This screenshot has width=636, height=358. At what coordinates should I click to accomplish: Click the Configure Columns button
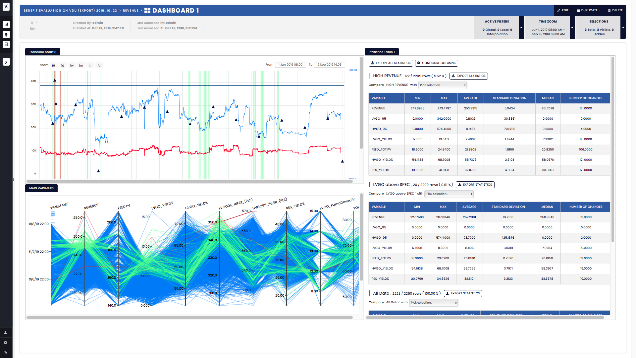(x=436, y=63)
